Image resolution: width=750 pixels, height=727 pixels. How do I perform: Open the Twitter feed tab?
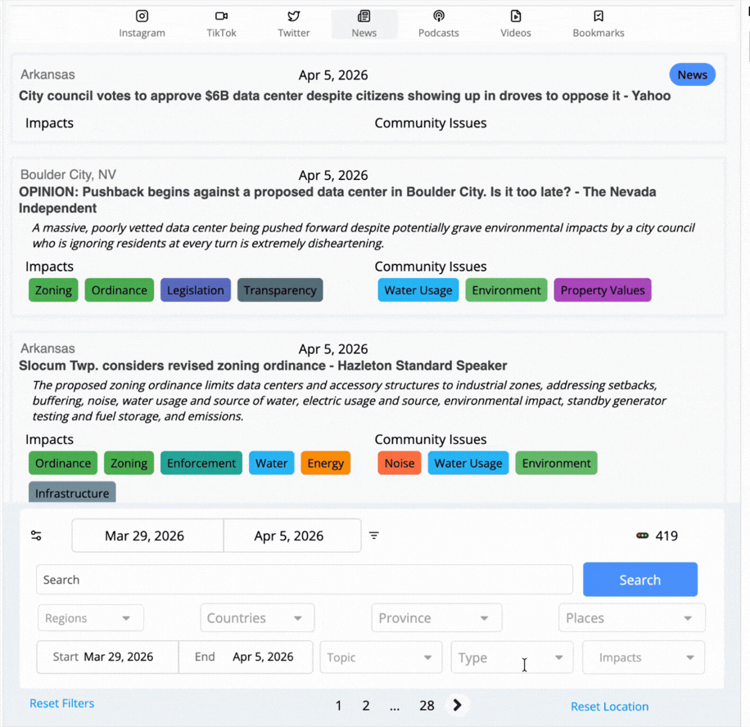pyautogui.click(x=293, y=24)
